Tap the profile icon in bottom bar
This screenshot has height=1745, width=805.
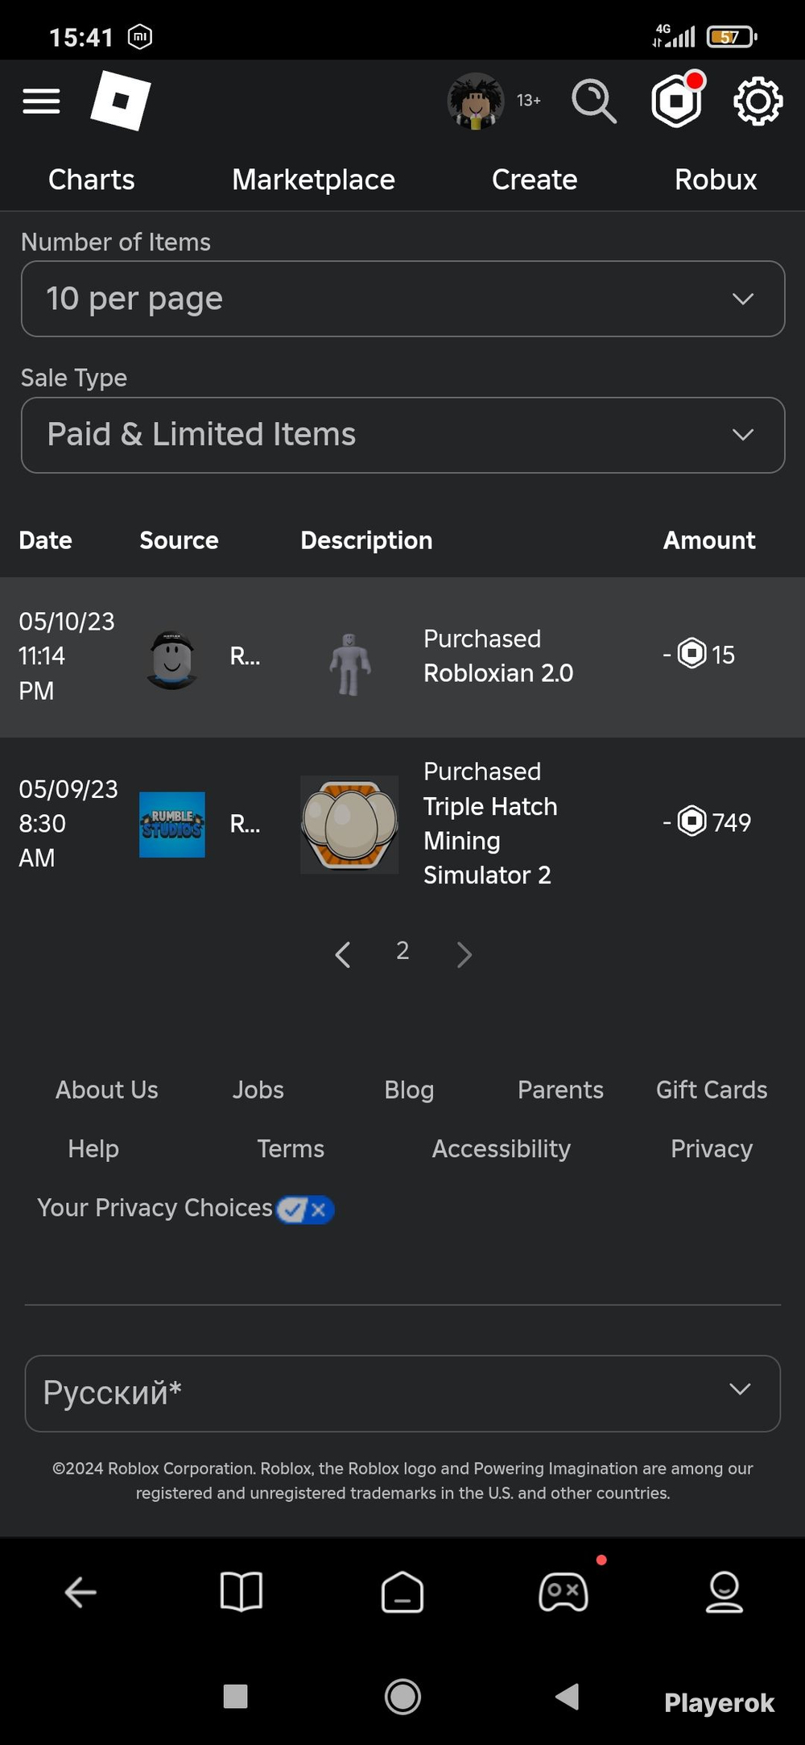tap(724, 1591)
